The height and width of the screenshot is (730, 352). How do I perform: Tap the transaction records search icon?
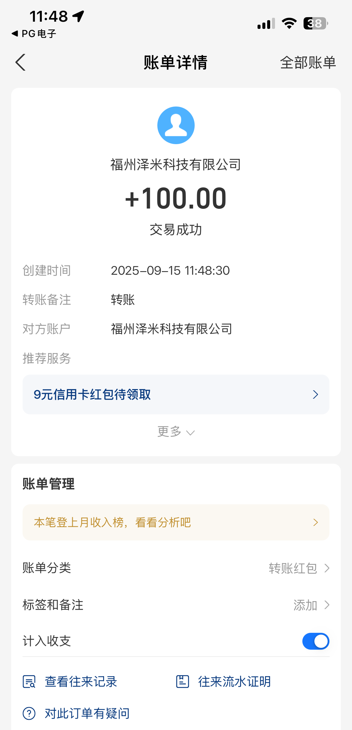point(29,682)
